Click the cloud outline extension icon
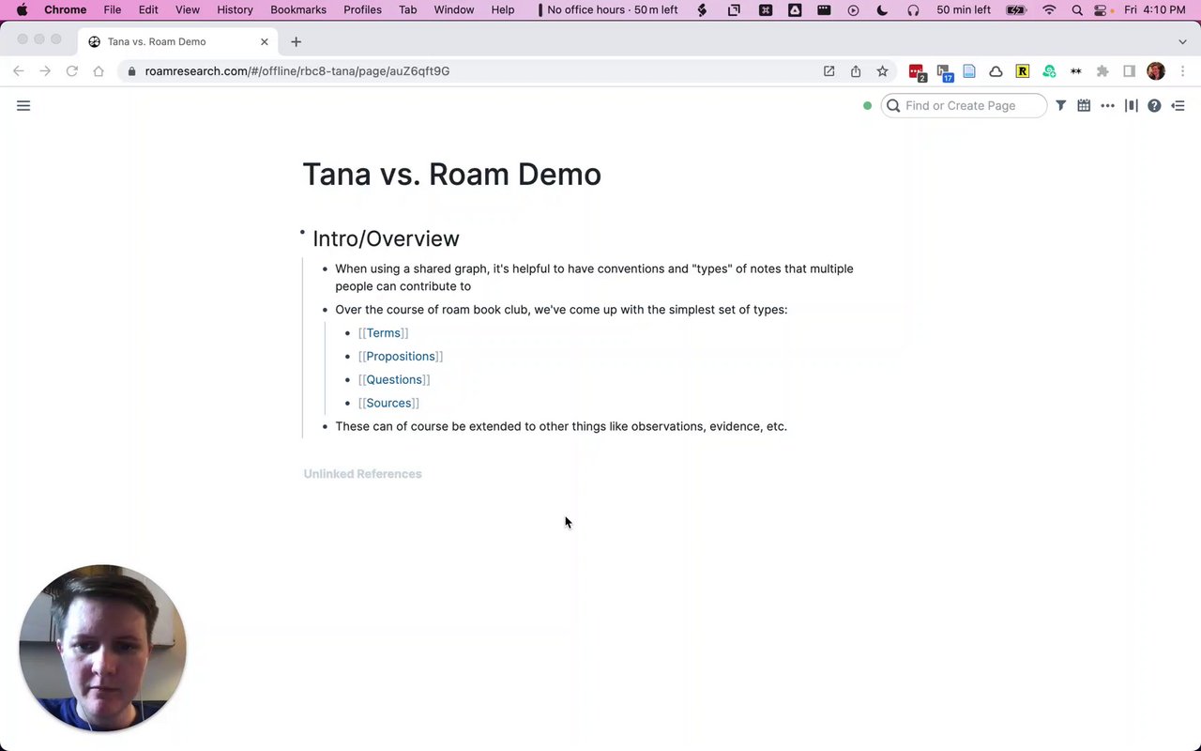The width and height of the screenshot is (1201, 751). 996,71
